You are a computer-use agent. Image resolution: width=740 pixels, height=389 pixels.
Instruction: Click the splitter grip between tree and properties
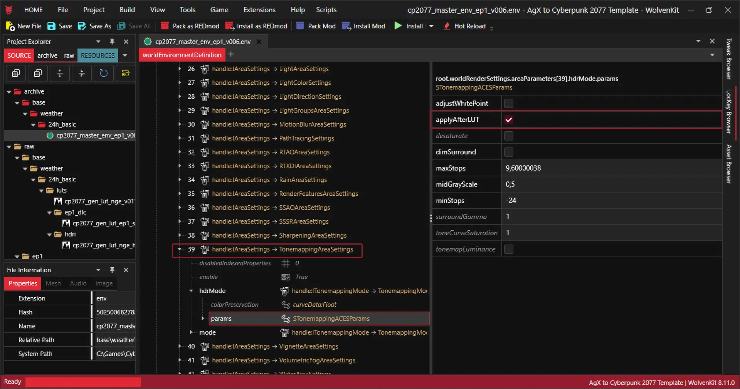click(431, 218)
